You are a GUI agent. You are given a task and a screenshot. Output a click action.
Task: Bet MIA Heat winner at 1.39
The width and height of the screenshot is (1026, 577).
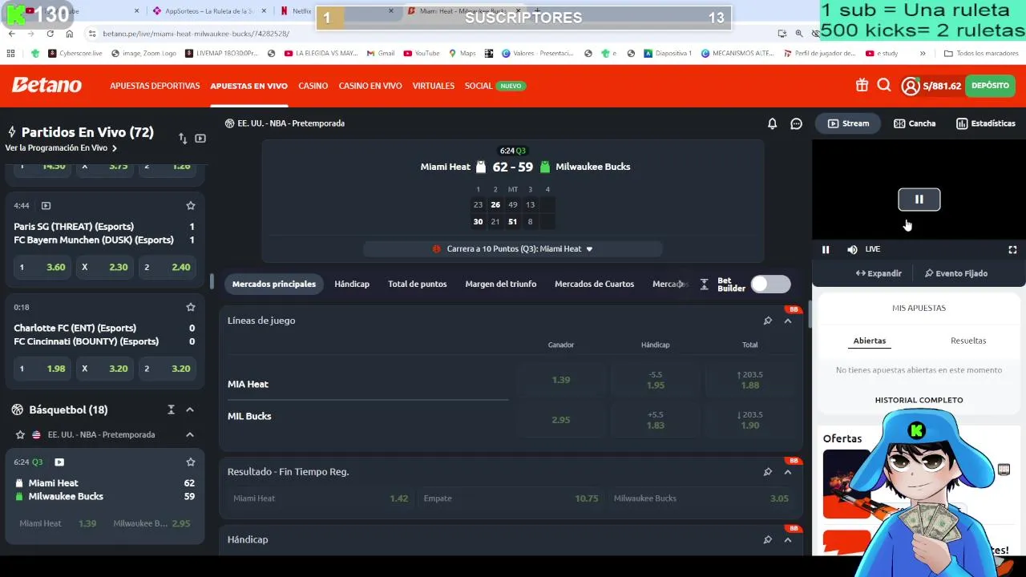pos(561,380)
